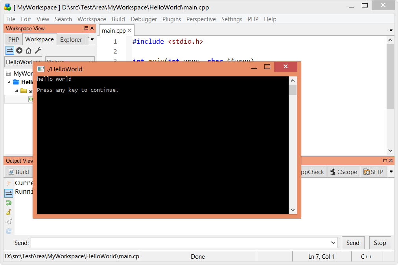
Task: Click the CScope tab icon
Action: coord(333,172)
